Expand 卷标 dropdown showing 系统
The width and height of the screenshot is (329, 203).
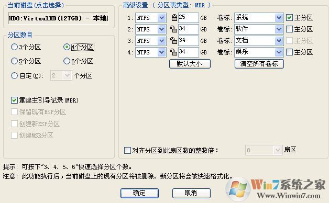point(279,18)
